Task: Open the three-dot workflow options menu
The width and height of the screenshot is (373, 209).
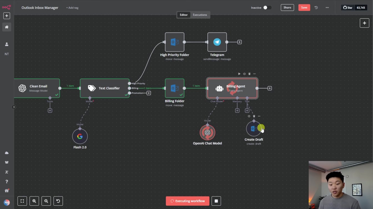Action: coord(327,8)
